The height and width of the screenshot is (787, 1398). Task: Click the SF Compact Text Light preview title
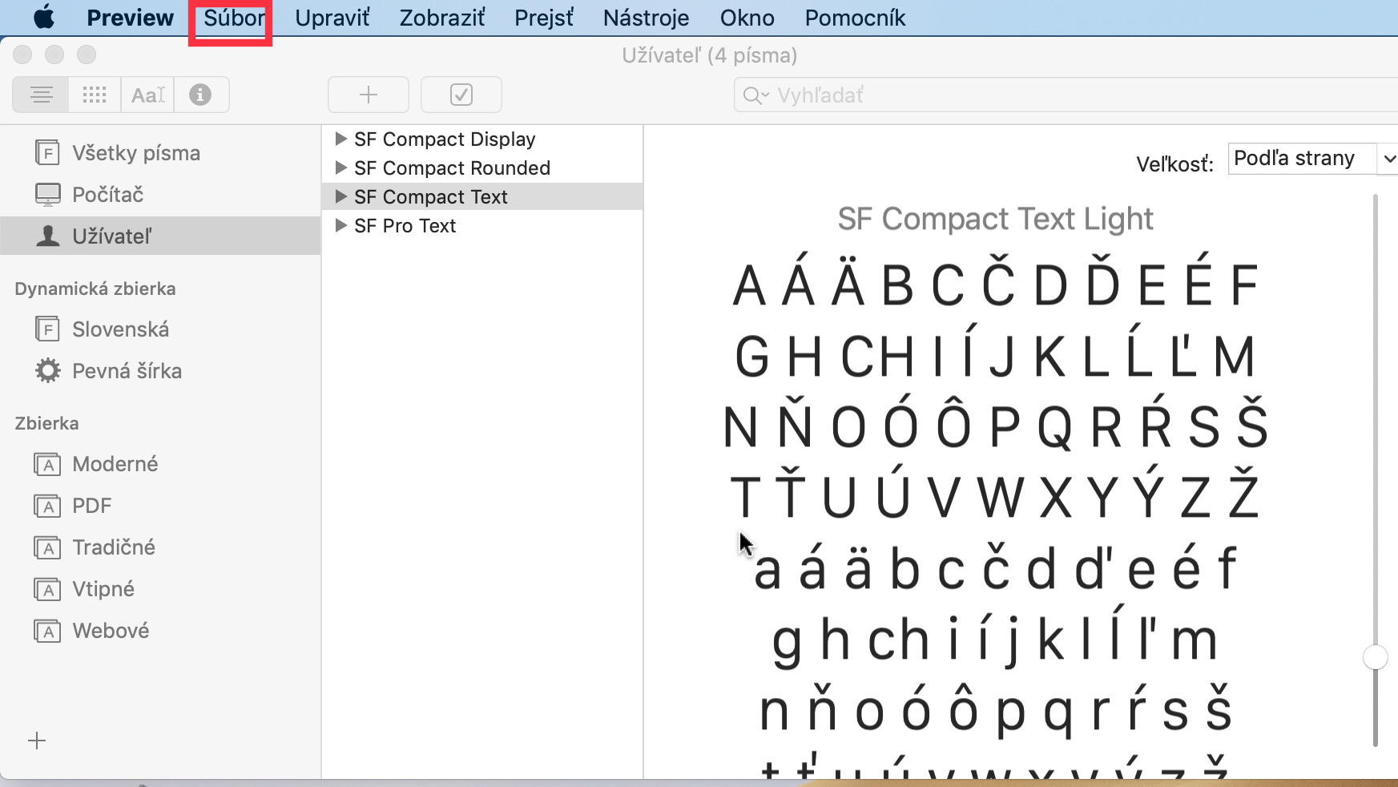(x=995, y=219)
